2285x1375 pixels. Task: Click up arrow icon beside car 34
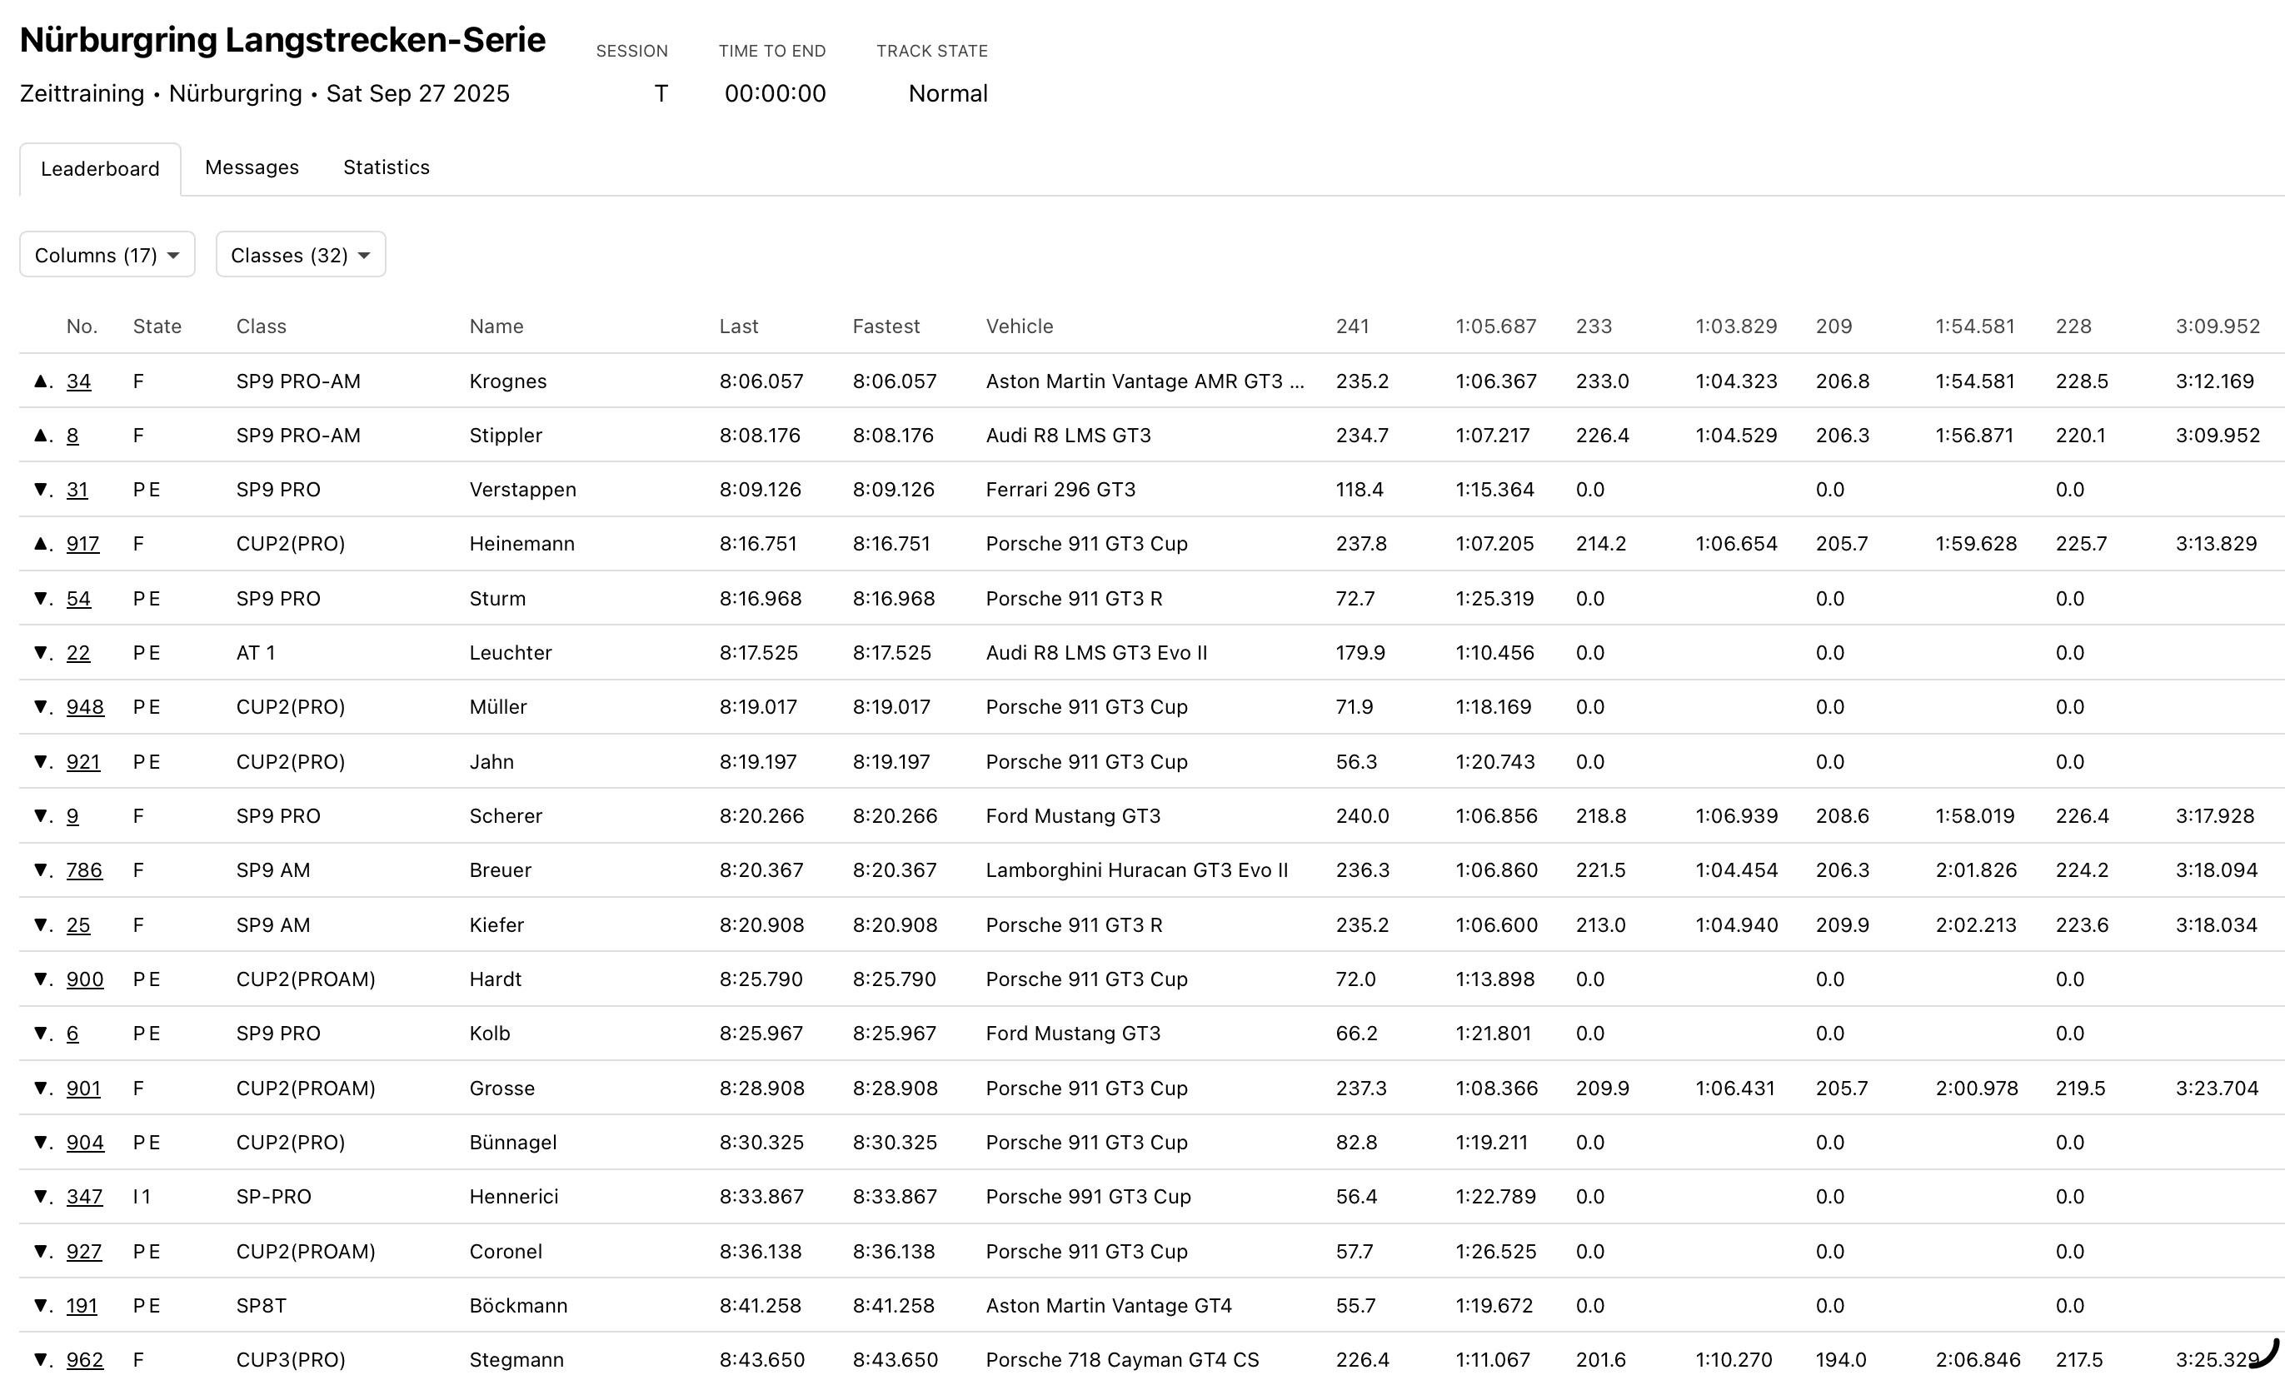pos(40,381)
